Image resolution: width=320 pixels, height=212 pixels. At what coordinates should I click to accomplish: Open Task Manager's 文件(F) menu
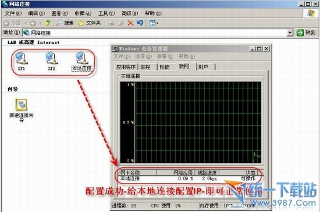(x=122, y=56)
